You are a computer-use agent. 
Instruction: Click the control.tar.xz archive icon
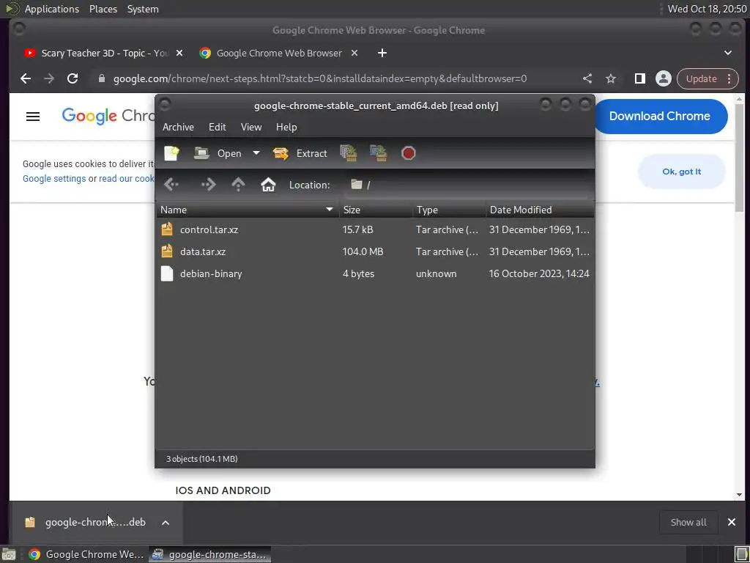[167, 229]
